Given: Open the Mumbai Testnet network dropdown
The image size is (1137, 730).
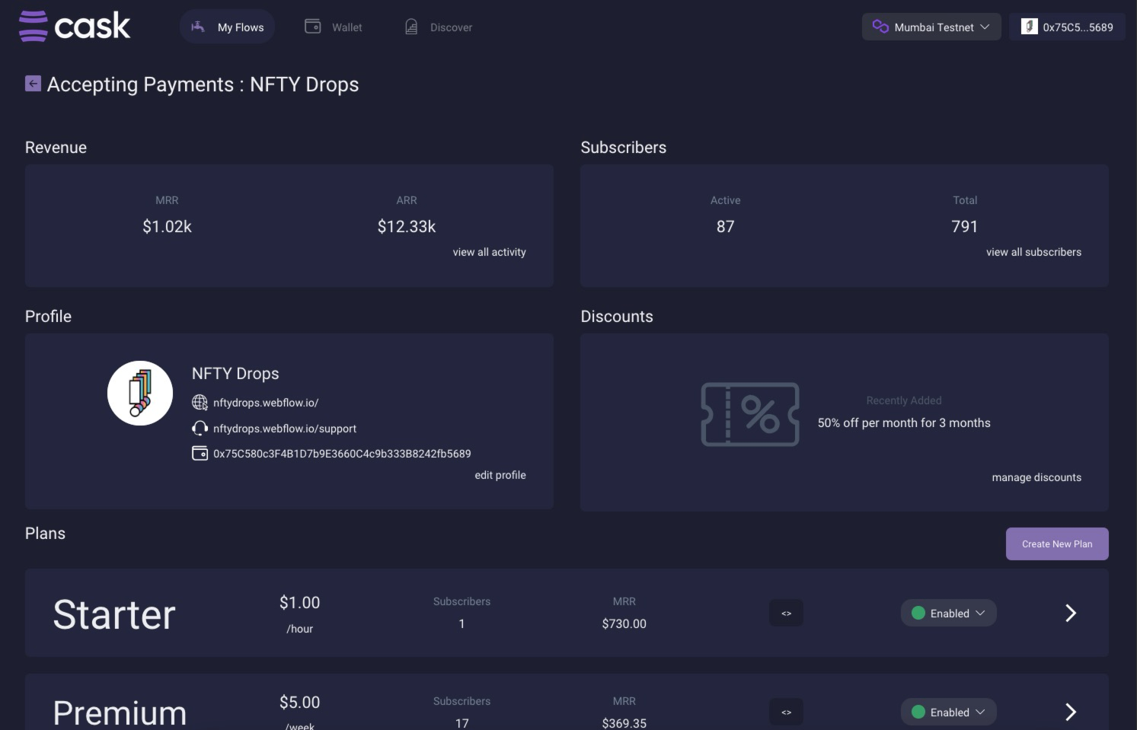Looking at the screenshot, I should [x=931, y=27].
